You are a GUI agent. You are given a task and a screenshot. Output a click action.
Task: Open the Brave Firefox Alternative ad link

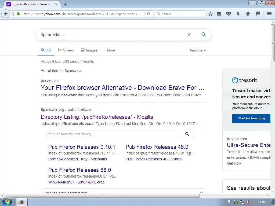(122, 88)
